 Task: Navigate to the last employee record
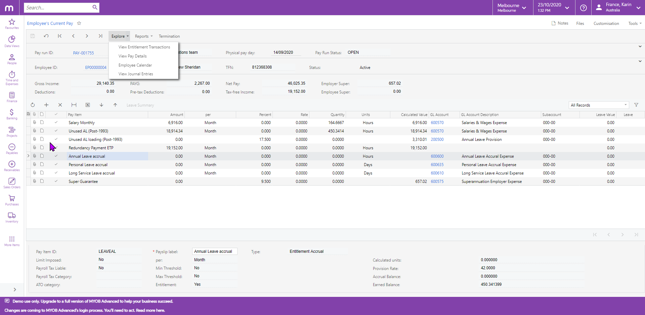click(x=100, y=36)
